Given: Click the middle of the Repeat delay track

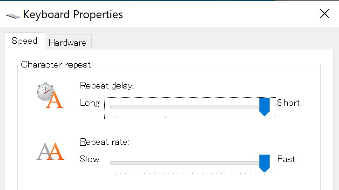Looking at the screenshot, I should tap(187, 107).
